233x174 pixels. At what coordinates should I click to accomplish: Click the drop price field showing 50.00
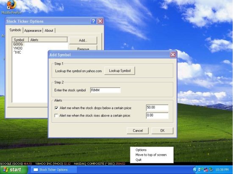(157, 108)
